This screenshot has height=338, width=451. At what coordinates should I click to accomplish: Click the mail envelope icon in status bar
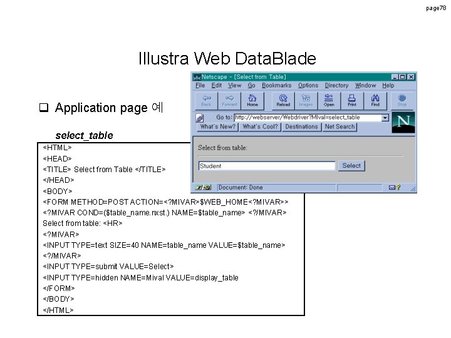click(x=391, y=187)
